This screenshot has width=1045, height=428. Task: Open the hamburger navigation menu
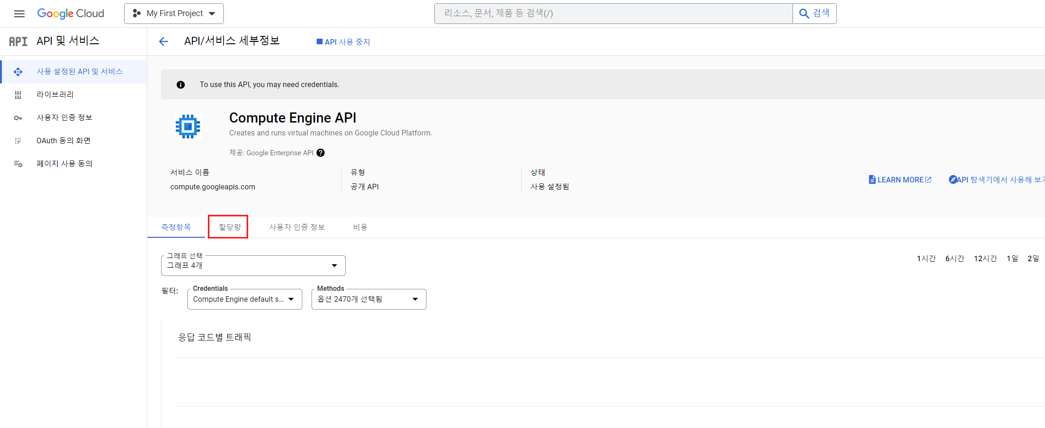point(19,14)
